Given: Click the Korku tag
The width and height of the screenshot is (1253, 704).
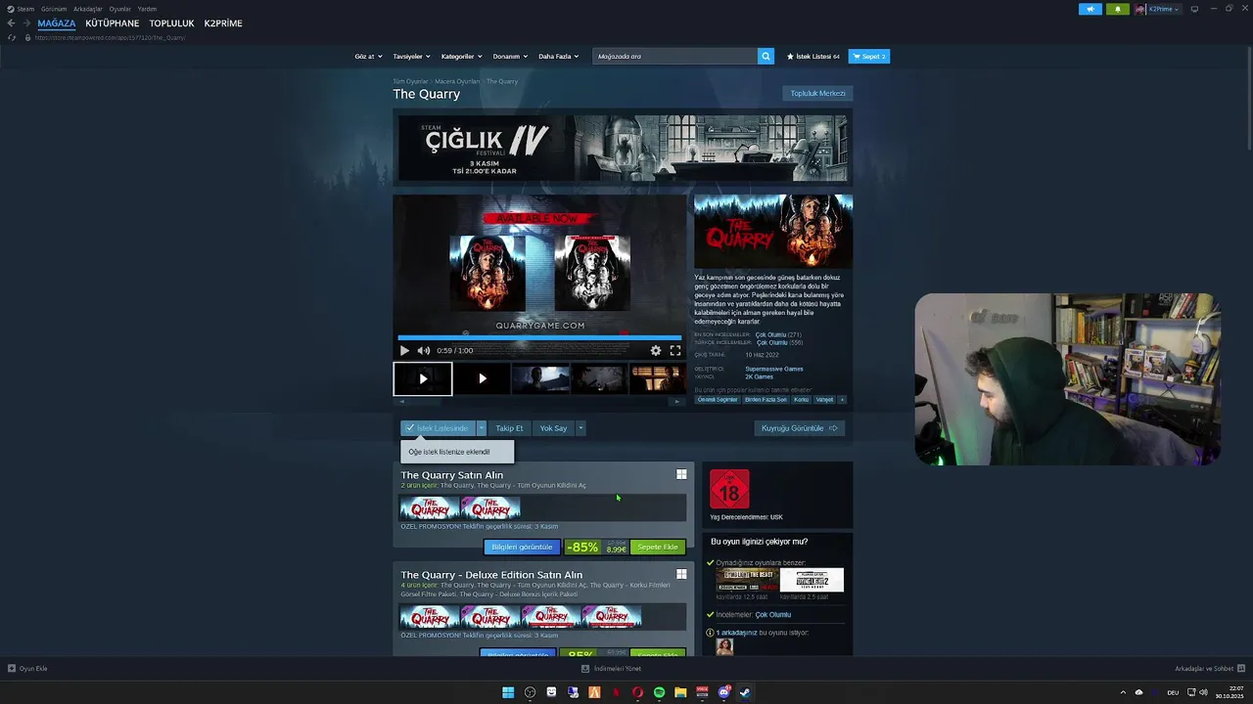Looking at the screenshot, I should coord(801,399).
